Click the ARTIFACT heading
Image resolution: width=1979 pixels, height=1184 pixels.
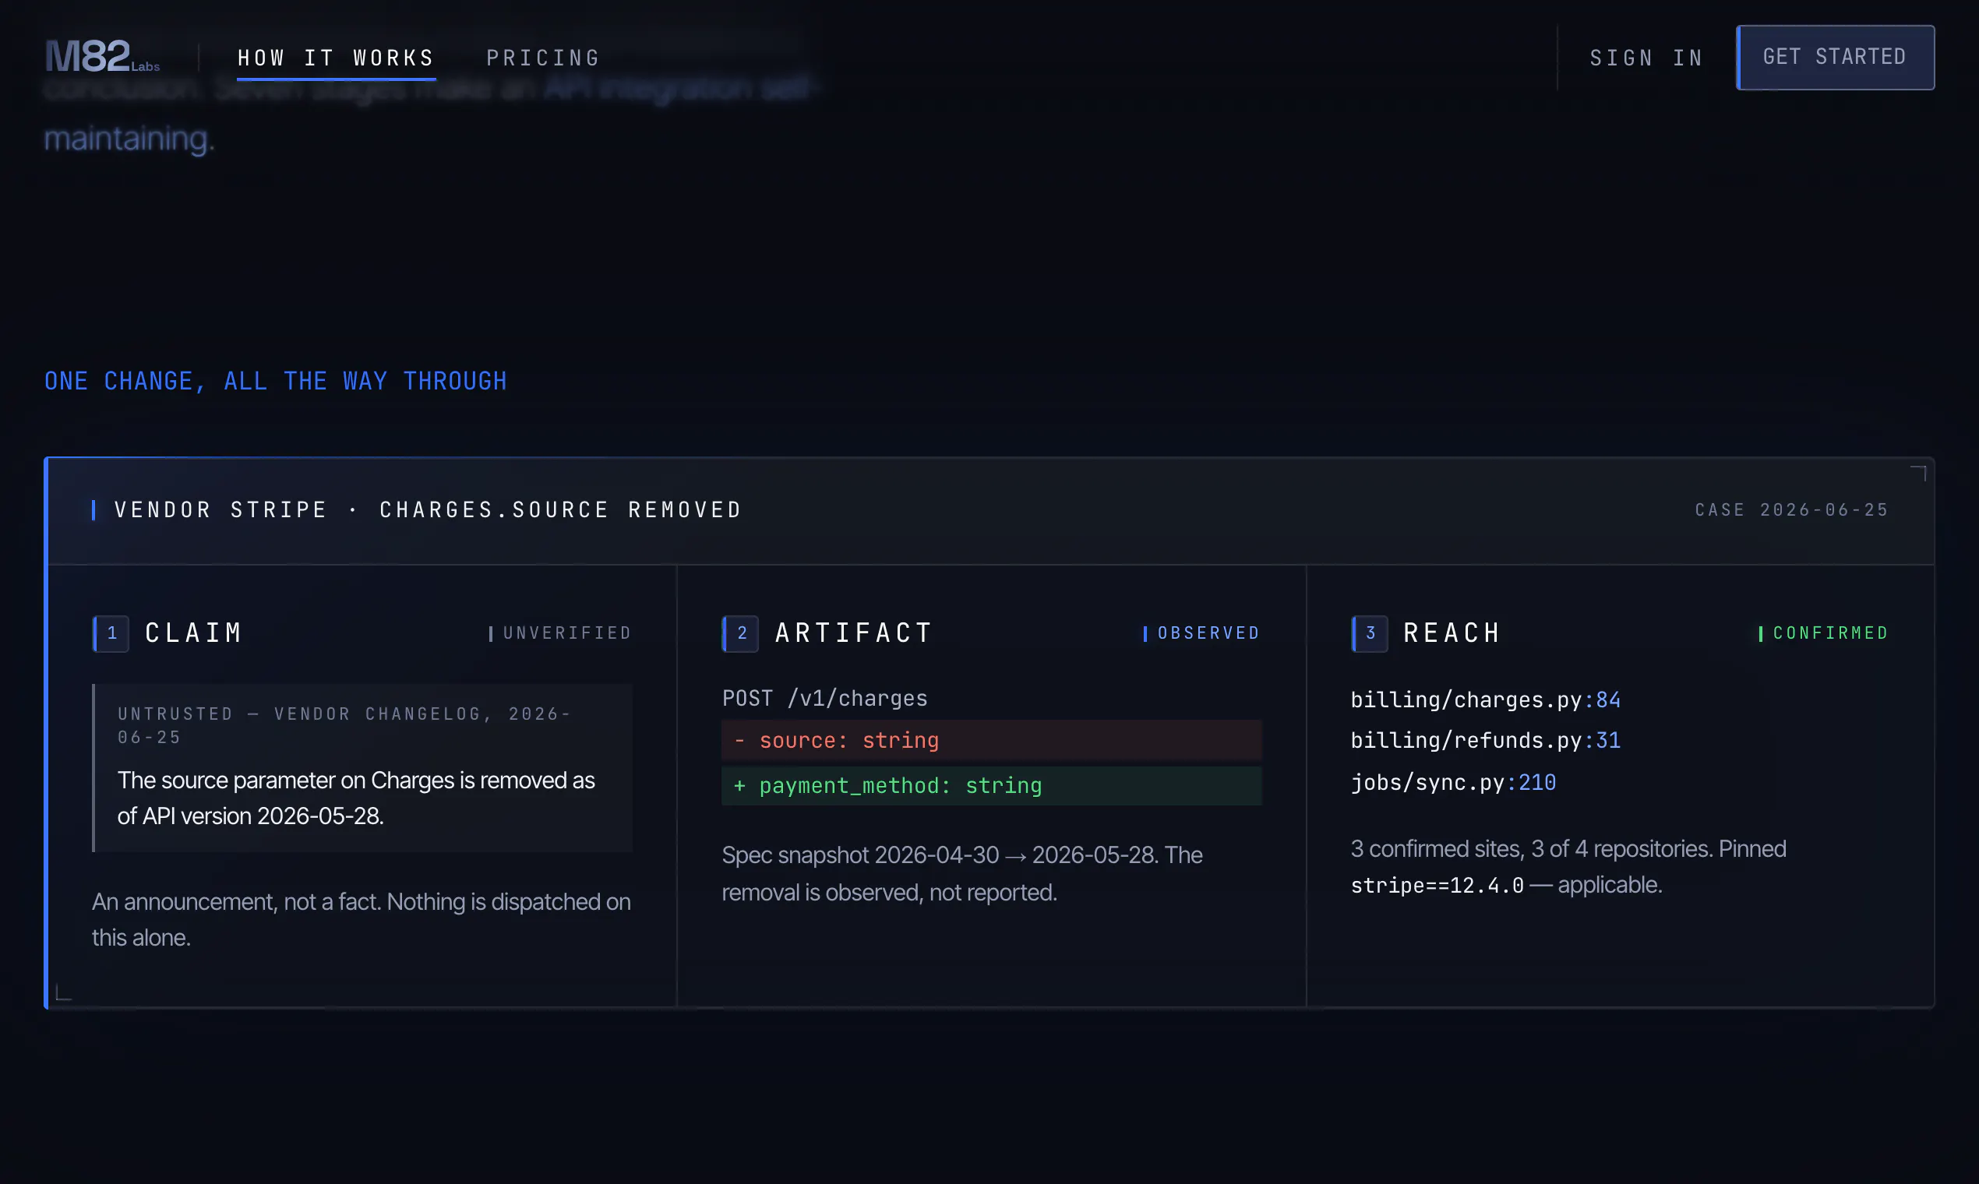(x=854, y=633)
